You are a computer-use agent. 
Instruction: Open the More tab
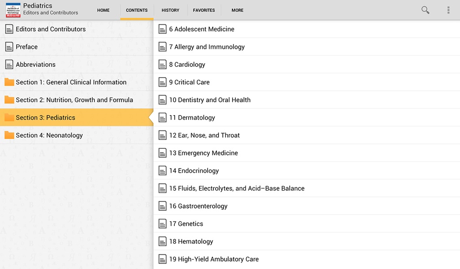[237, 10]
